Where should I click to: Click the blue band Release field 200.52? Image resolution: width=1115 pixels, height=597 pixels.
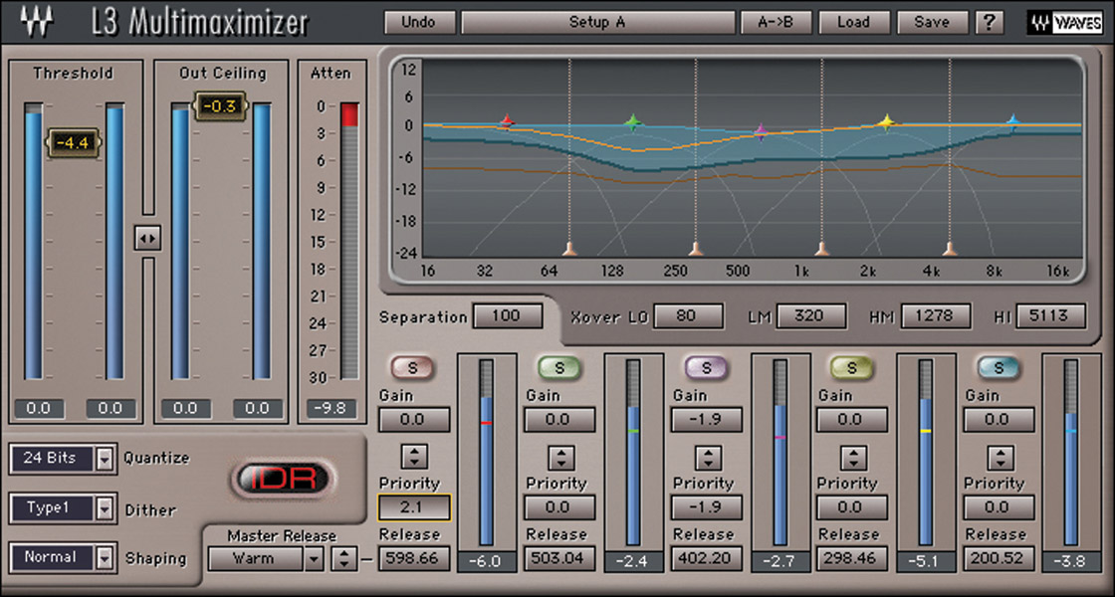coord(999,558)
